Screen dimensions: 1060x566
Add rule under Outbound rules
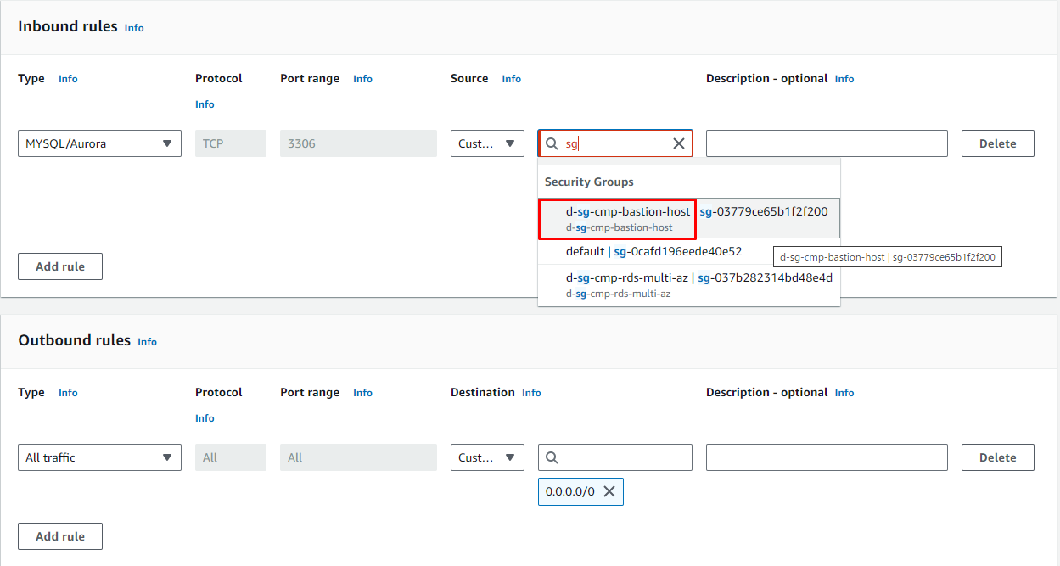tap(60, 536)
